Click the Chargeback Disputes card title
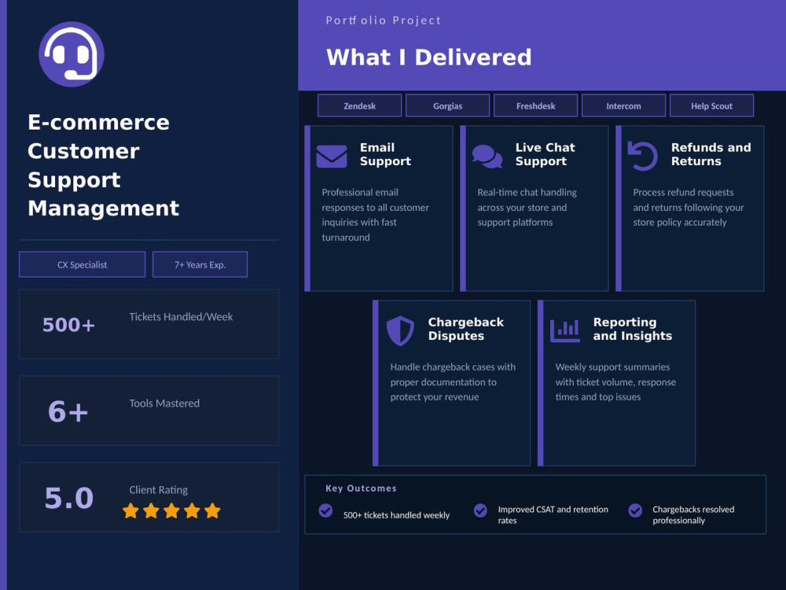Image resolution: width=786 pixels, height=590 pixels. (x=465, y=329)
